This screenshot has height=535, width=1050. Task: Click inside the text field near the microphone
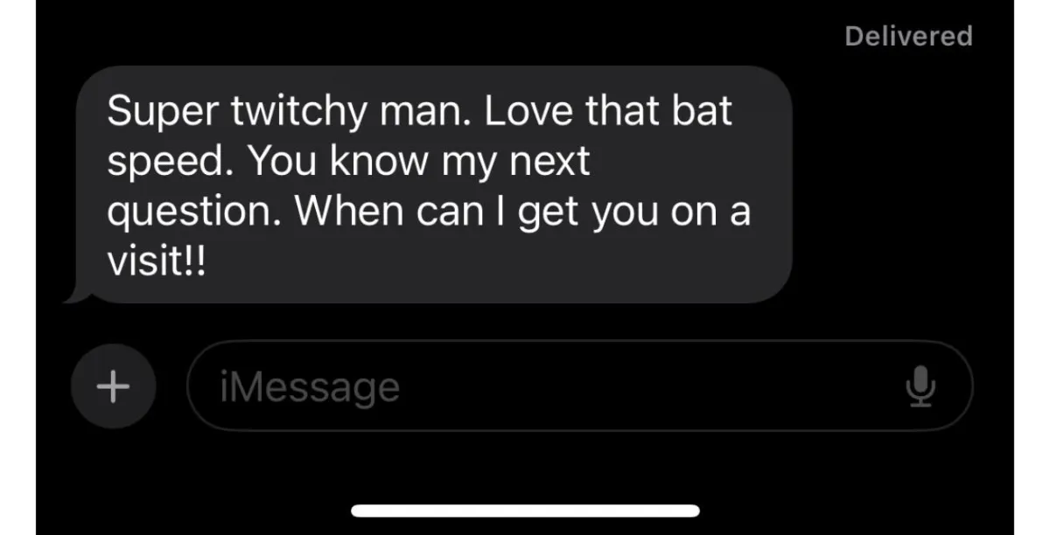840,386
